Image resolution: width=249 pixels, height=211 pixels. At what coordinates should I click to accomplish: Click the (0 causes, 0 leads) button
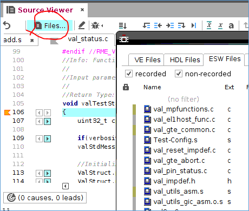point(45,197)
